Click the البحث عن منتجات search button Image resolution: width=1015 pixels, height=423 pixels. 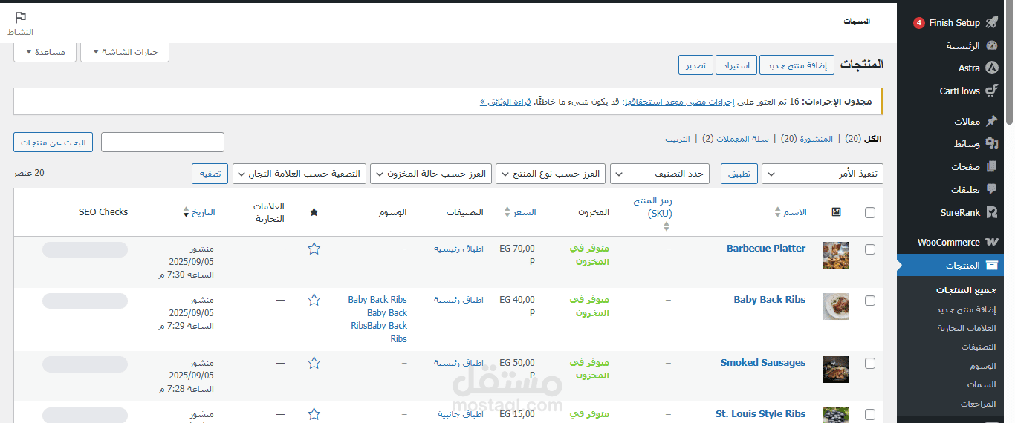click(x=53, y=142)
